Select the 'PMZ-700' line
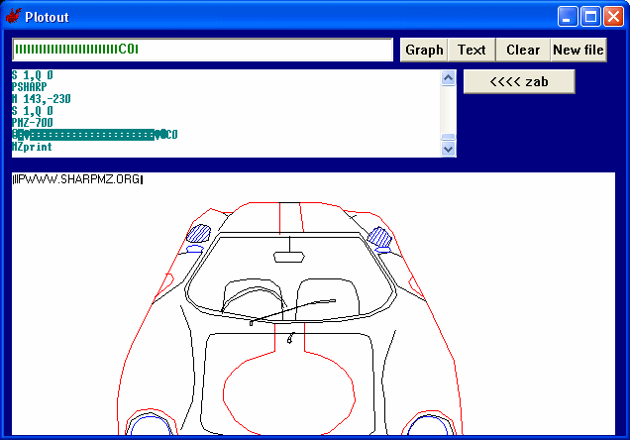Screen dimensions: 630x440 pos(33,123)
